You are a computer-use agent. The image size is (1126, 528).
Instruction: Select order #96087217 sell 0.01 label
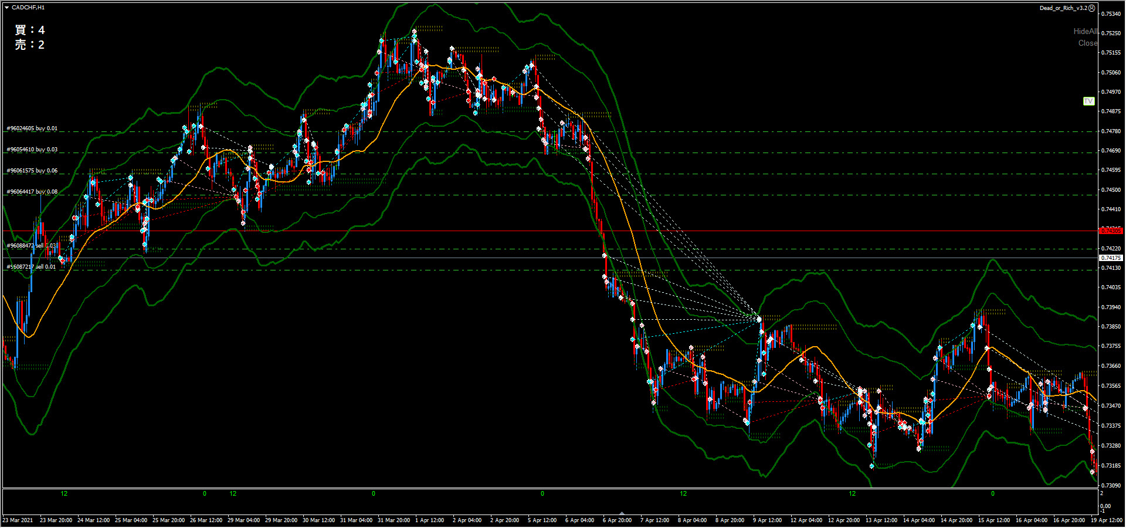32,267
